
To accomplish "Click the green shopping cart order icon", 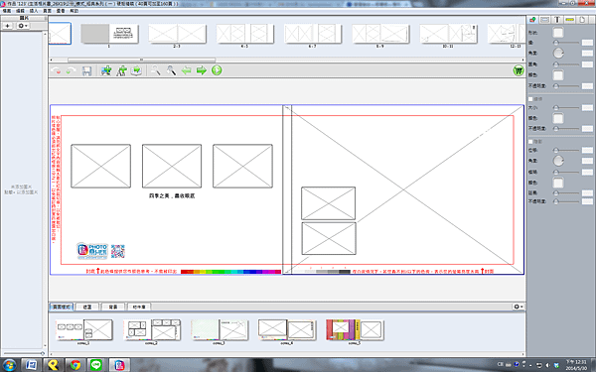I will pos(519,70).
